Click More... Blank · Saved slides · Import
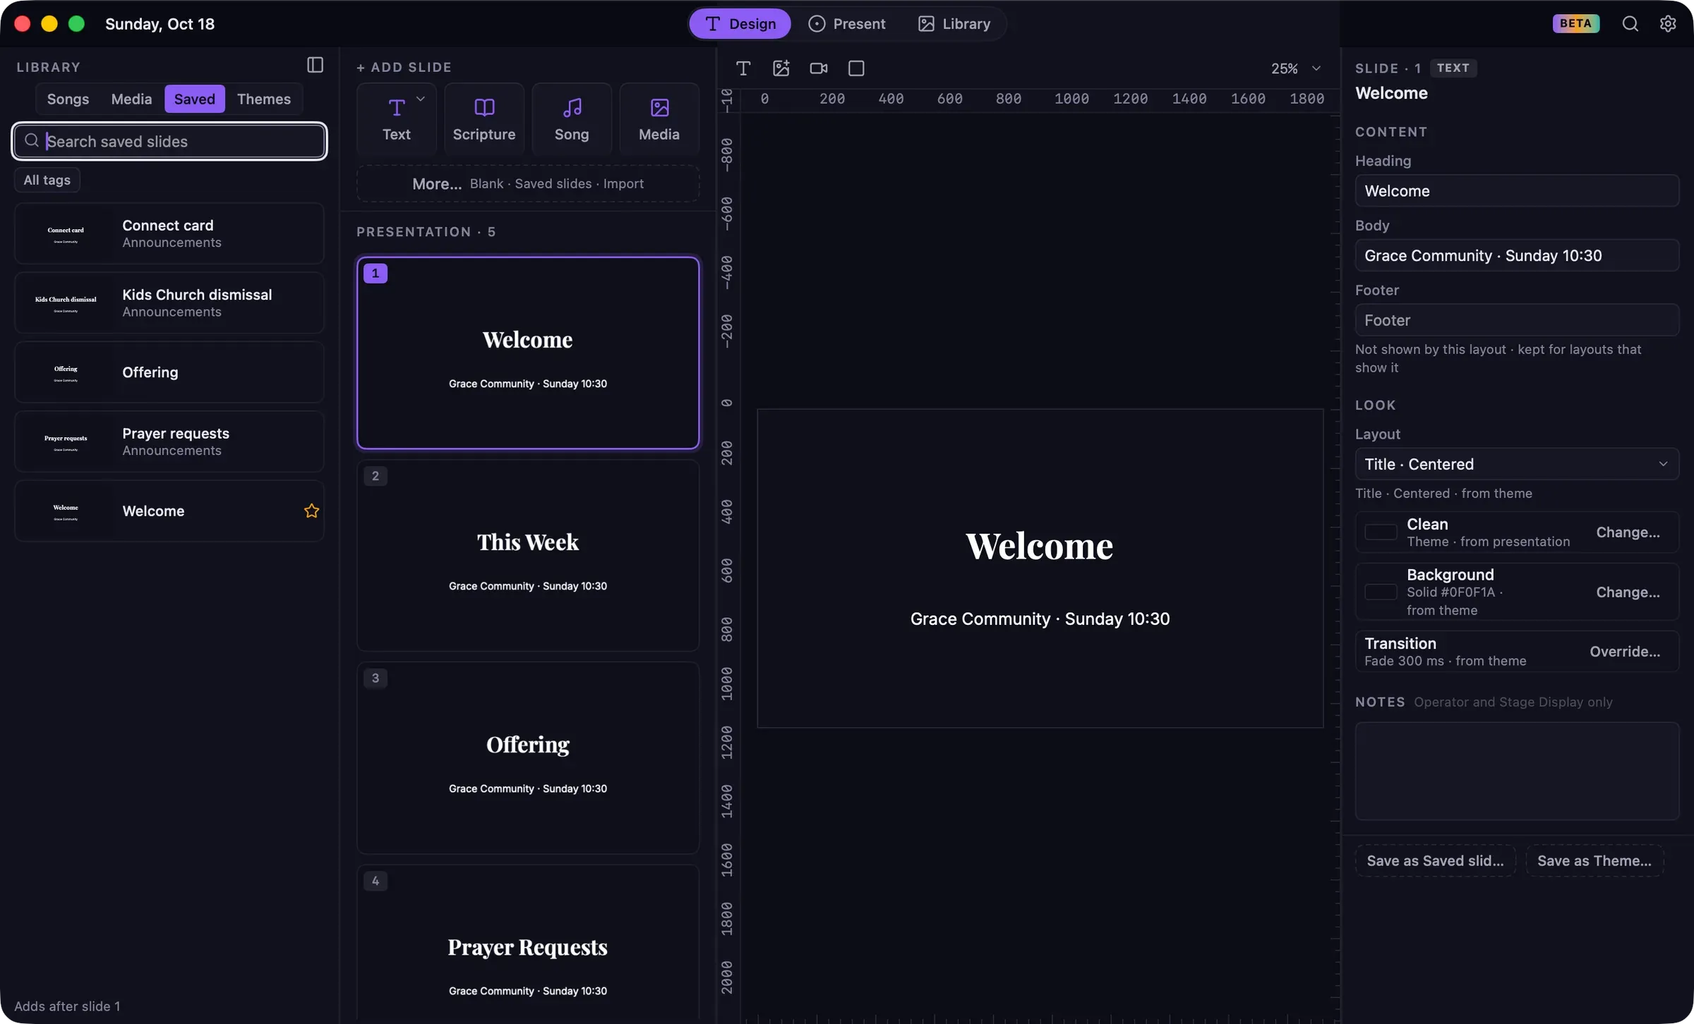The height and width of the screenshot is (1024, 1694). 528,184
